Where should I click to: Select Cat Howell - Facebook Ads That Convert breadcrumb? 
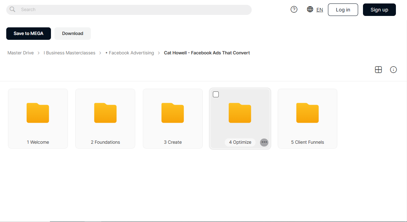point(207,53)
